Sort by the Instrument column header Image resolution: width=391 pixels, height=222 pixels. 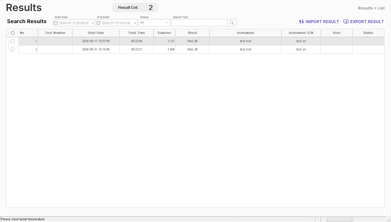click(245, 33)
